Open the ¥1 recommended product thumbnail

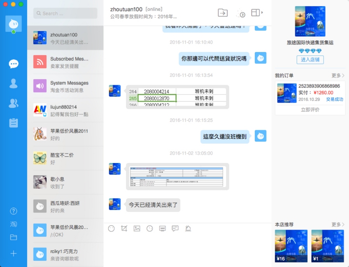click(328, 246)
